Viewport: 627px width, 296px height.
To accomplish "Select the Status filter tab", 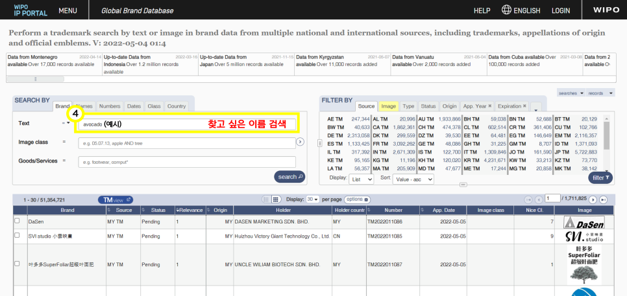I will click(x=428, y=106).
